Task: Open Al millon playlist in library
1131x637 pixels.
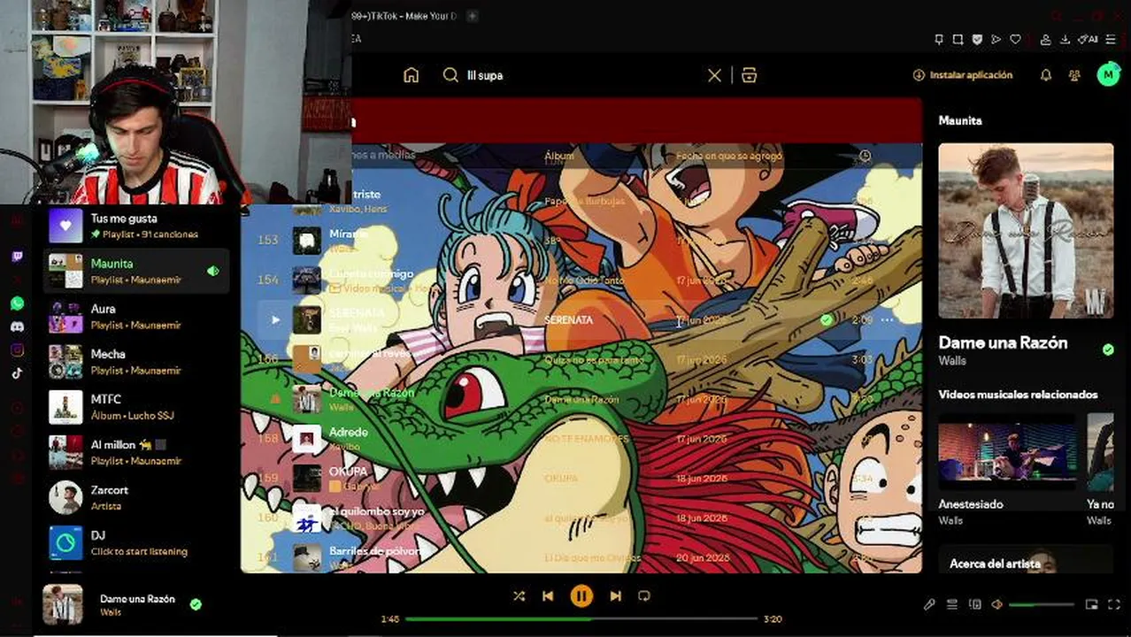Action: tap(138, 452)
